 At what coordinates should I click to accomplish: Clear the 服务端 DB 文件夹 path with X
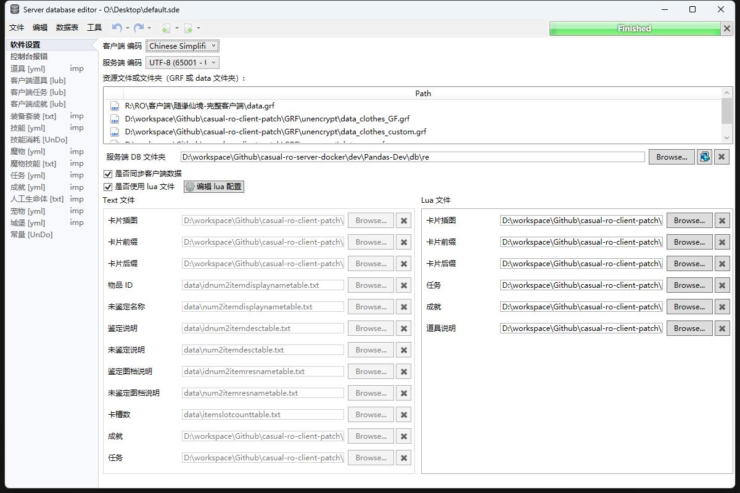[x=721, y=157]
